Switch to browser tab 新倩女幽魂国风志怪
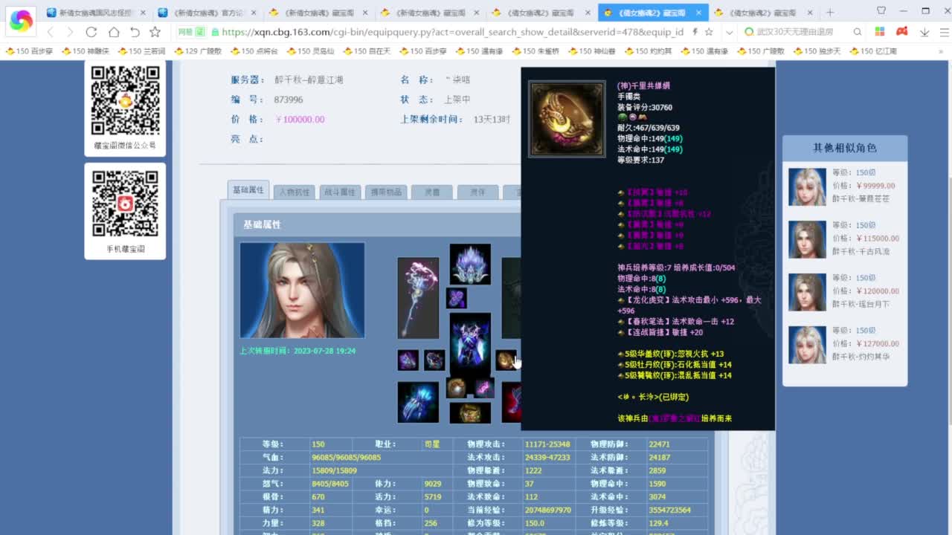The height and width of the screenshot is (535, 952). (95, 13)
